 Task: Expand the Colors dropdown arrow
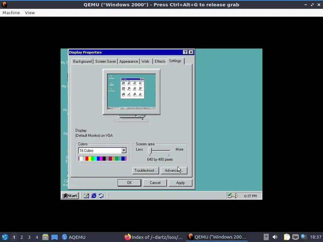coord(124,150)
